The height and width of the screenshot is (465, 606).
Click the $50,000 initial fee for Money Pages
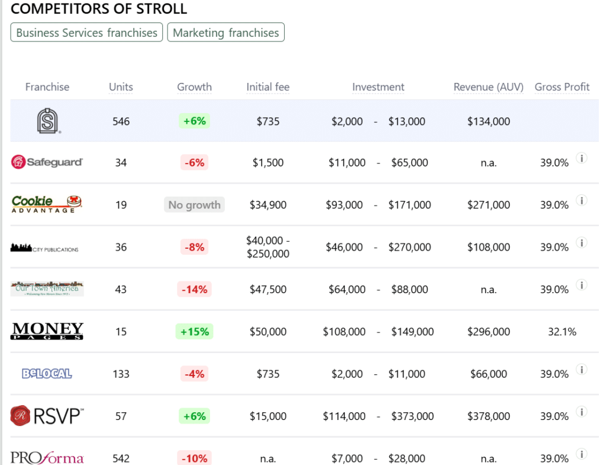click(268, 332)
